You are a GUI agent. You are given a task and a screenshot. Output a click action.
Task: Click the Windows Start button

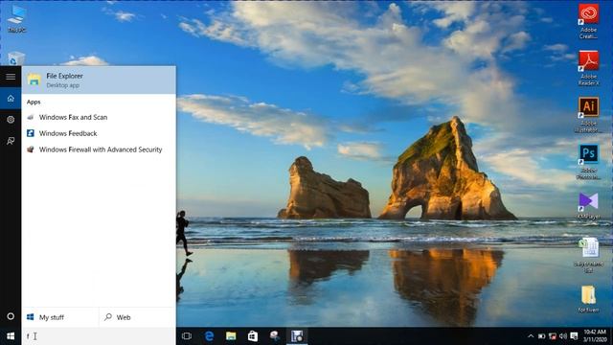tap(11, 336)
